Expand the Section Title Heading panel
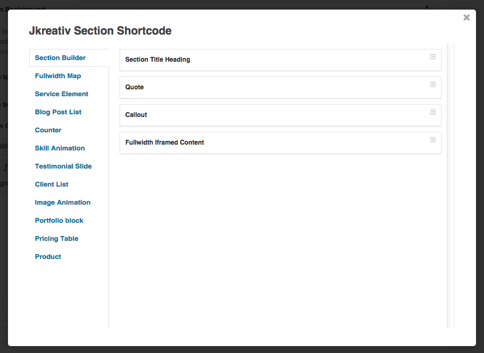Screen dimensions: 484x353 tap(432, 57)
